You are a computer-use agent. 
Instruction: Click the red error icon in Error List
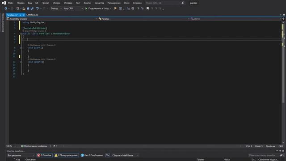(38, 155)
